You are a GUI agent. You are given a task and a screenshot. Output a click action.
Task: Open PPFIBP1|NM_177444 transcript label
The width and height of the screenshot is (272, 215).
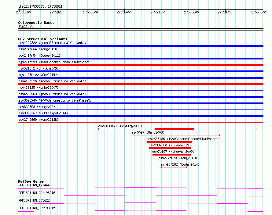34,185
